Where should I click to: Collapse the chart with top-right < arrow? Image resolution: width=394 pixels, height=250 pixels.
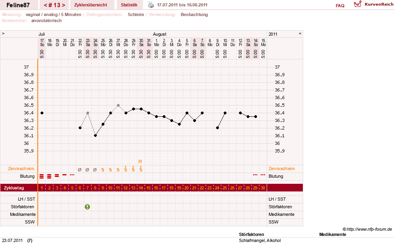300,33
